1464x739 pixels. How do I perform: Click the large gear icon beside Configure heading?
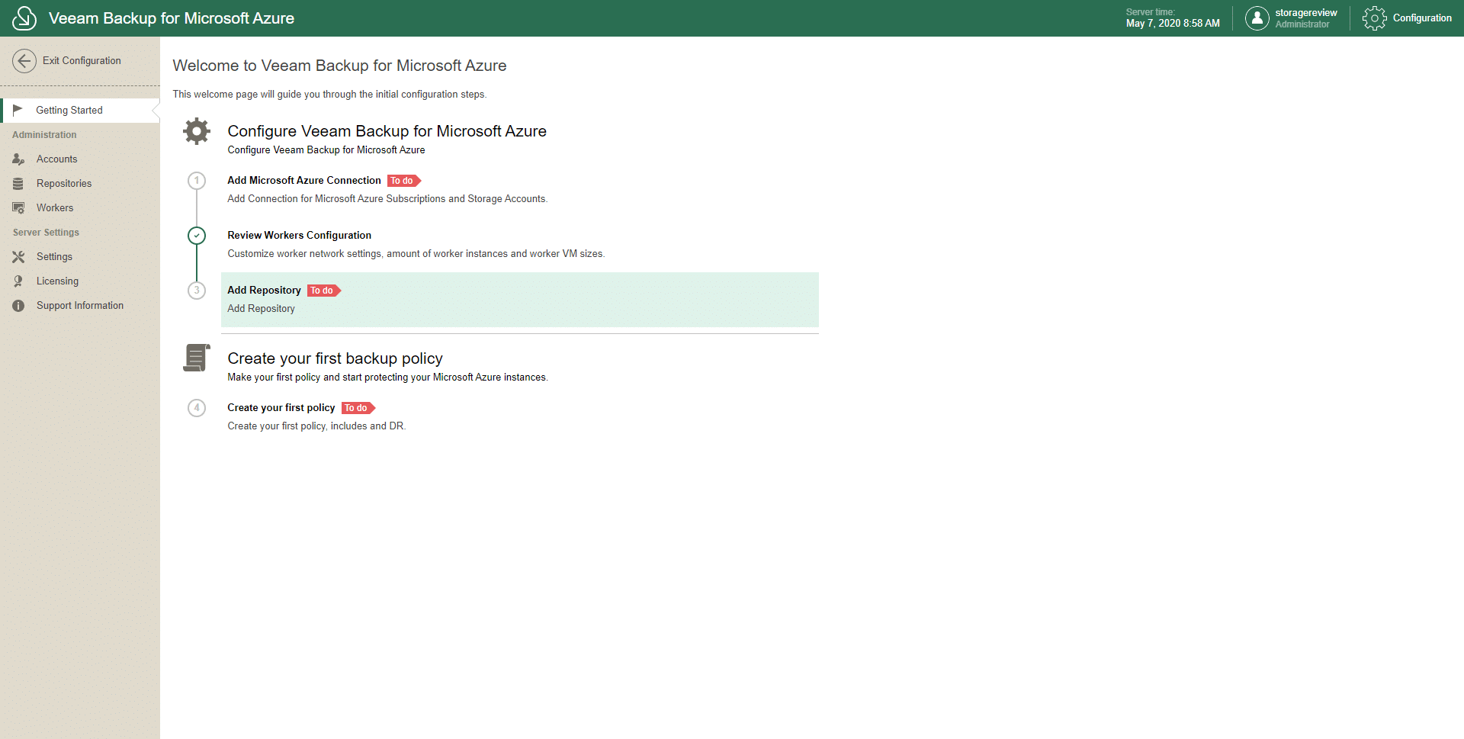pos(197,131)
